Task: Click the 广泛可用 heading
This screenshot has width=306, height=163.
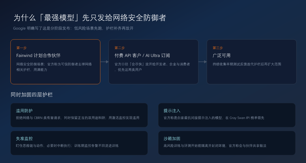Action: coord(222,55)
